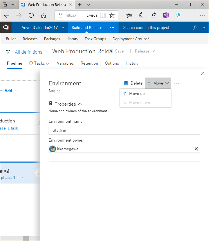The width and height of the screenshot is (209, 241).
Task: Click the search magnifier icon
Action: 195,28
